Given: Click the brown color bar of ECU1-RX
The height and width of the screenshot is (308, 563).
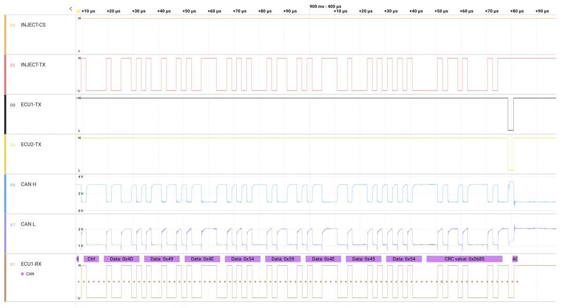Looking at the screenshot, I should coord(5,278).
